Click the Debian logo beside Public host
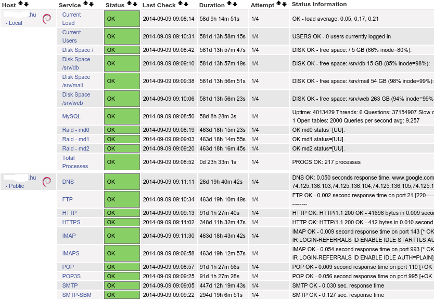Viewport: 434px width, 300px height. (47, 181)
